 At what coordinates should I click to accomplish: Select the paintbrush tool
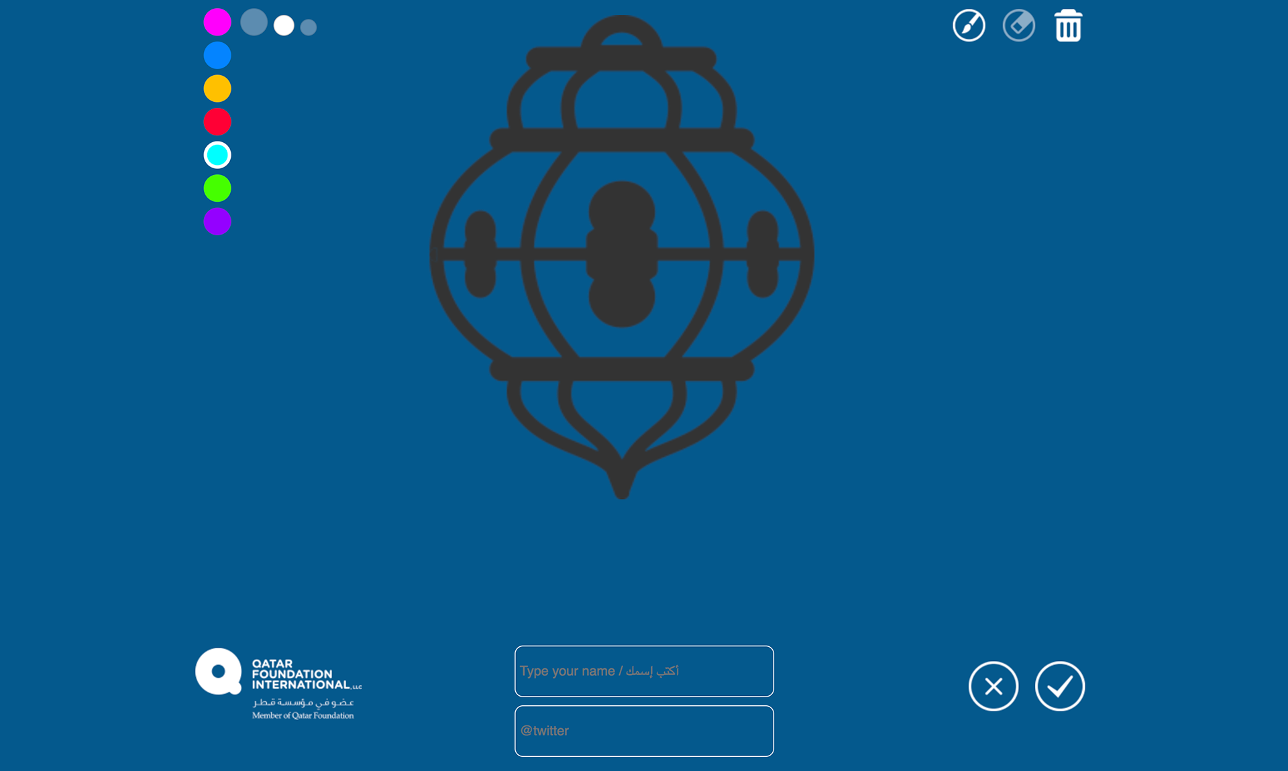click(969, 26)
